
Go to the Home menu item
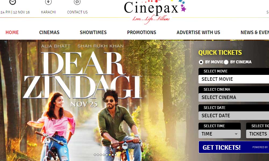(12, 32)
